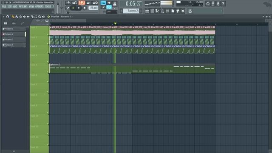Open the Mixer icon
Image resolution: width=272 pixels, height=153 pixels.
tap(167, 11)
